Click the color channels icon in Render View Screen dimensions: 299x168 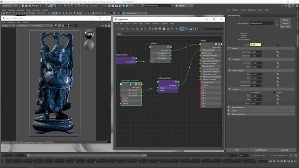(x=56, y=26)
